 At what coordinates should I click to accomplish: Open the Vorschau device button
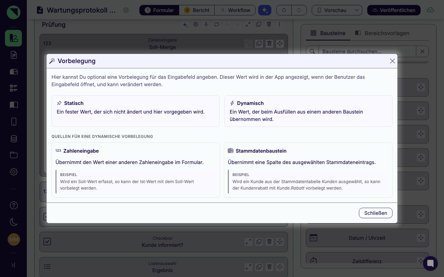pyautogui.click(x=332, y=10)
